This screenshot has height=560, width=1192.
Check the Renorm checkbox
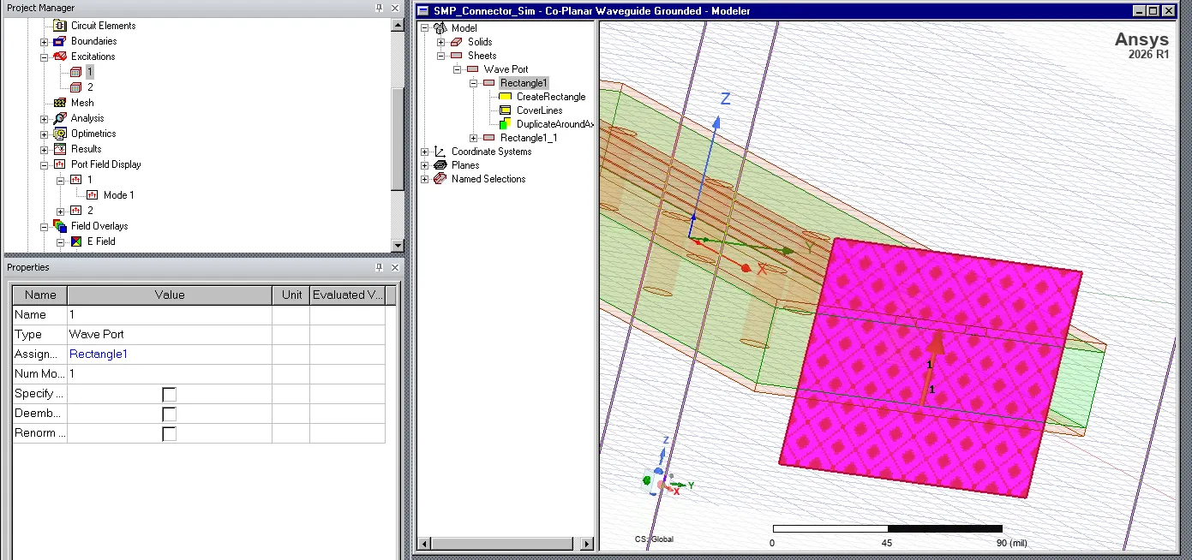coord(170,433)
